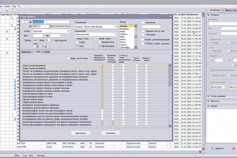Click the Отменить button
Screen dimensions: 237x158
point(111,133)
